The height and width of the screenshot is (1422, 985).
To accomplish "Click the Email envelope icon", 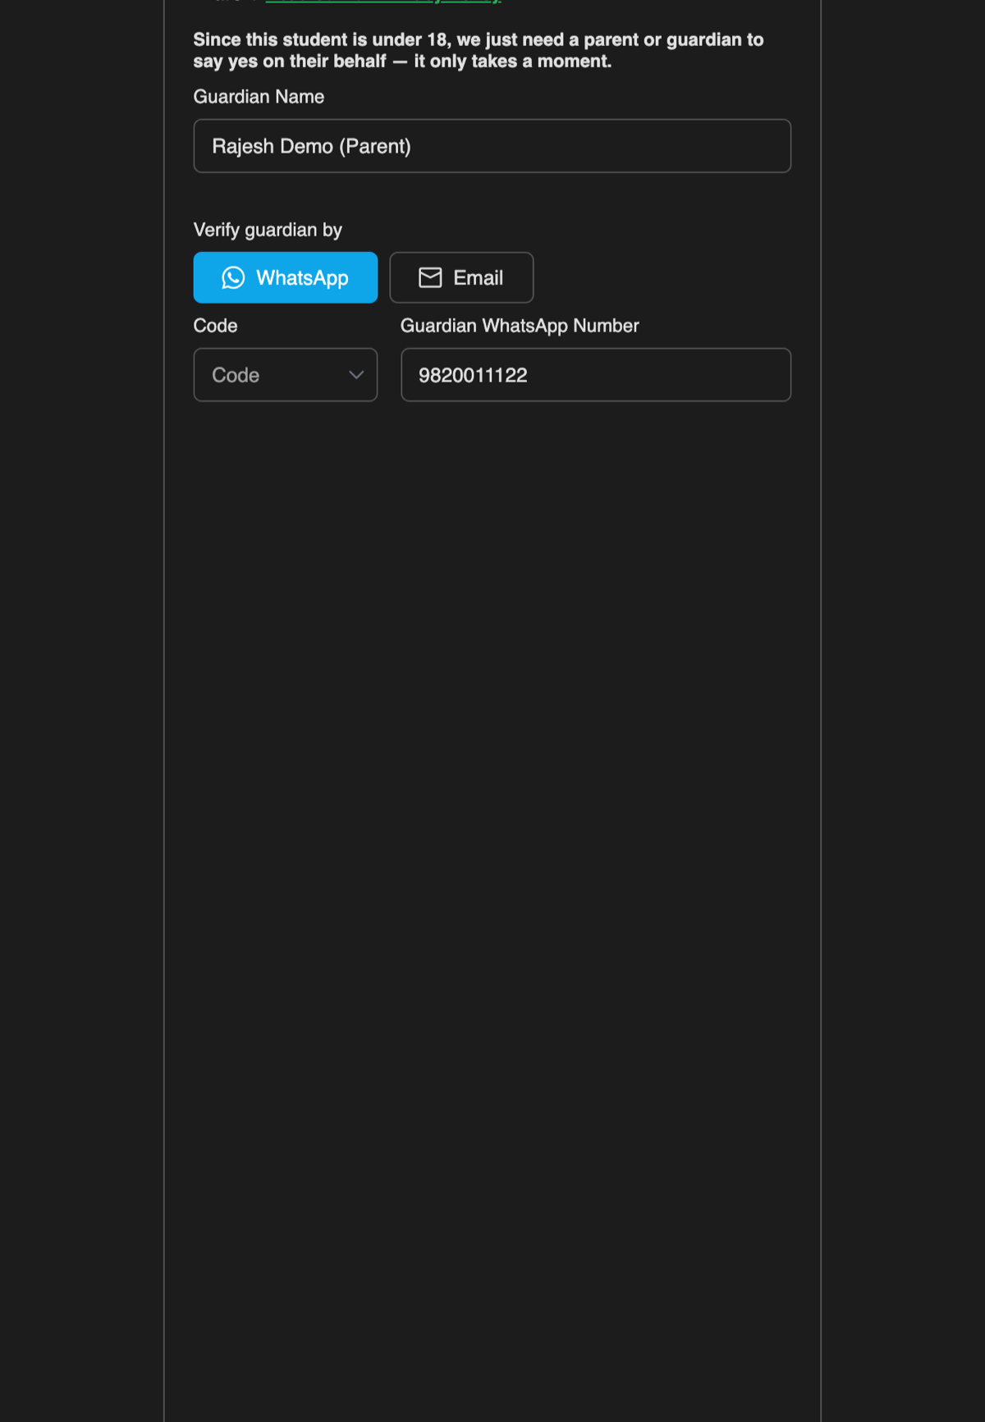I will coord(430,278).
